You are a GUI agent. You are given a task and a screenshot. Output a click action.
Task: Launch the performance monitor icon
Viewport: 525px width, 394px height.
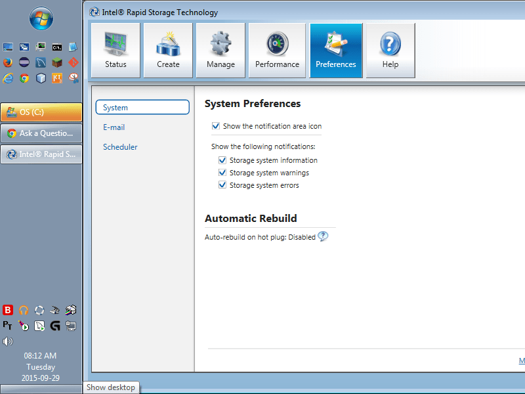41,47
